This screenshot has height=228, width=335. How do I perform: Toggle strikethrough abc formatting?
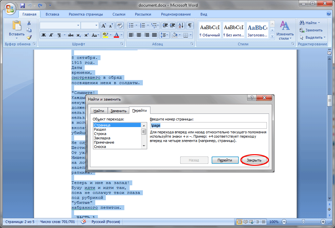(70, 35)
